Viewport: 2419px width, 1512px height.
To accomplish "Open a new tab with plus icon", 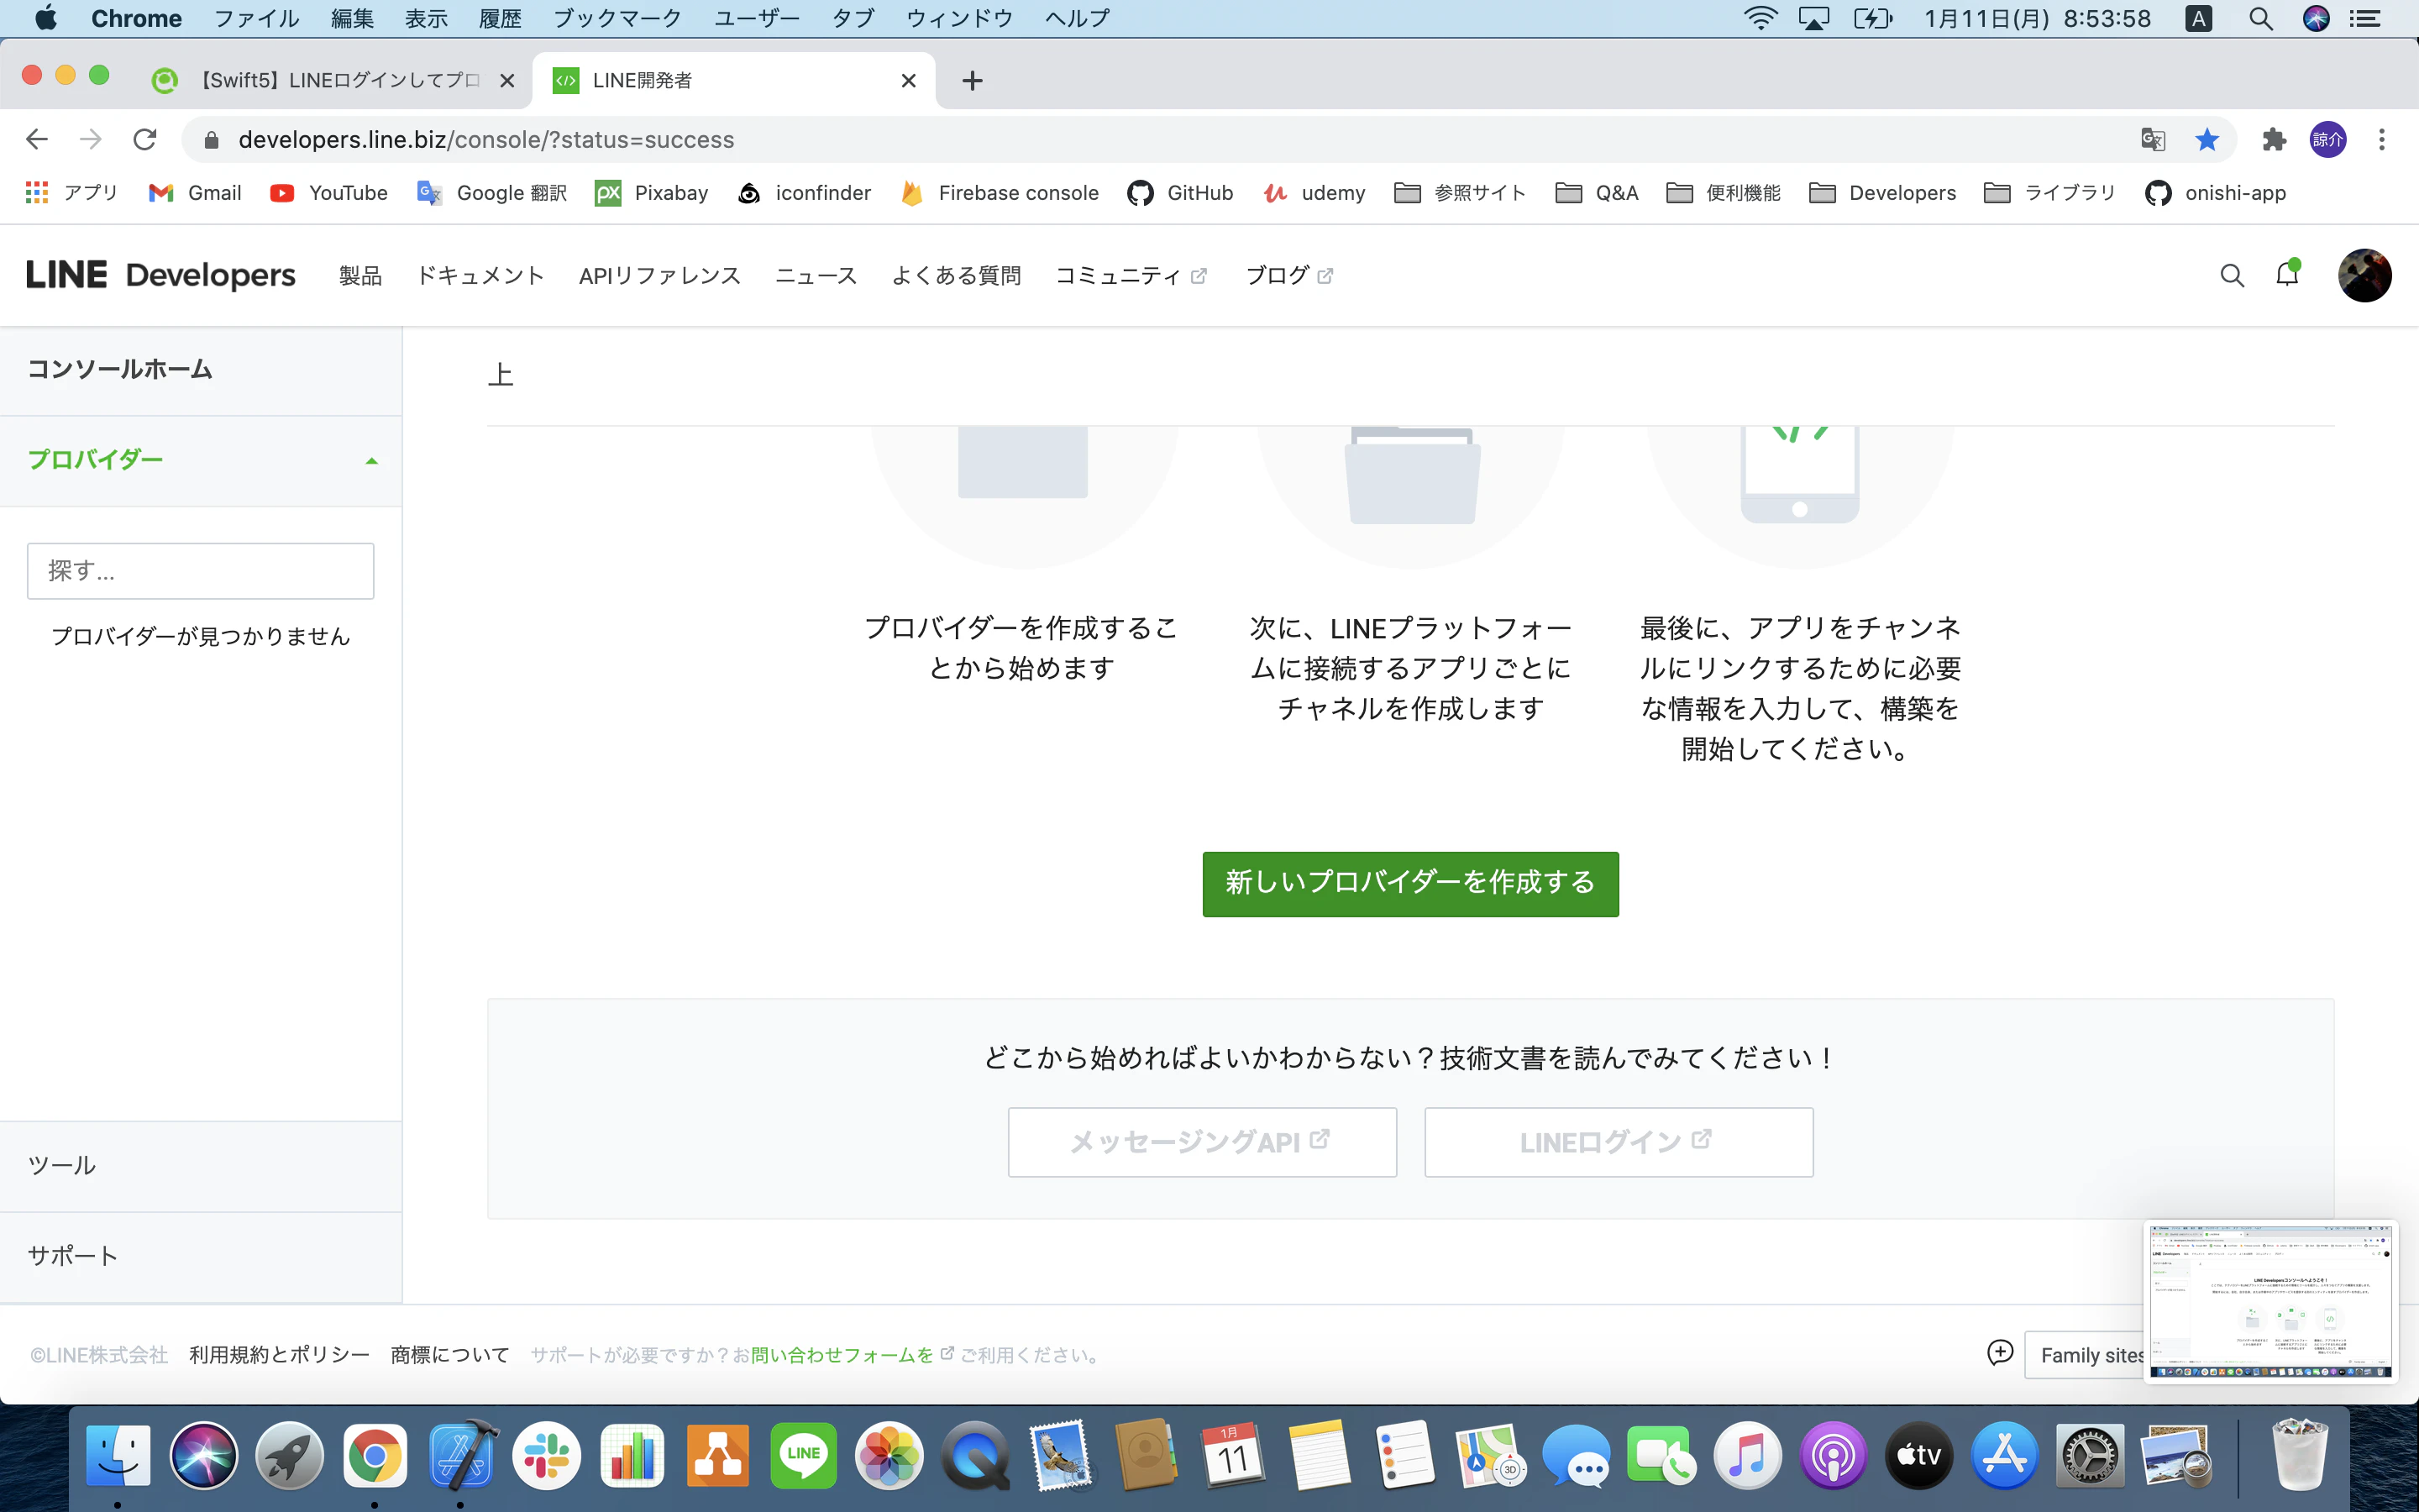I will [972, 81].
